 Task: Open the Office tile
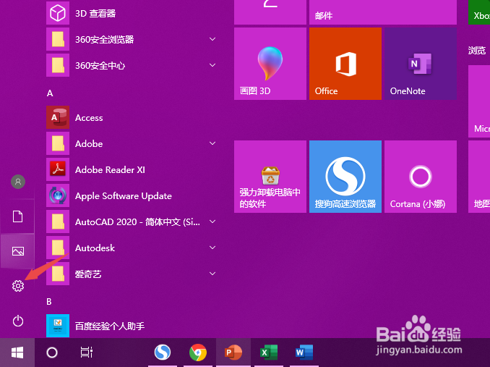[345, 64]
